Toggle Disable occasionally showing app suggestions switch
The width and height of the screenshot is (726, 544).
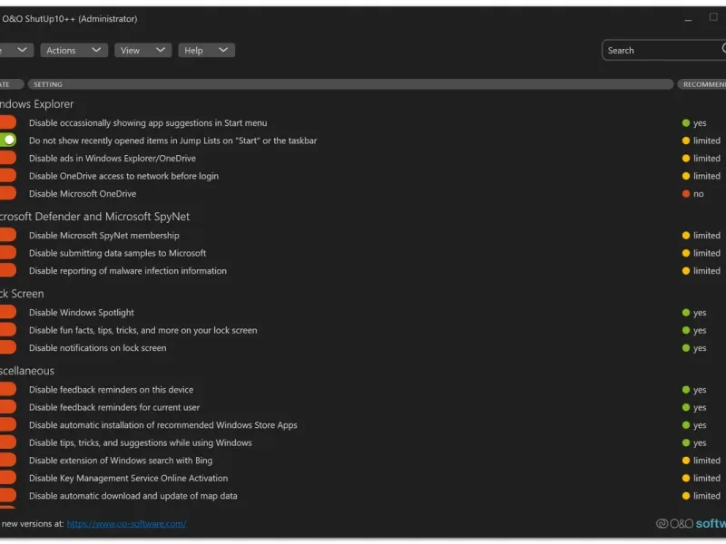(7, 122)
